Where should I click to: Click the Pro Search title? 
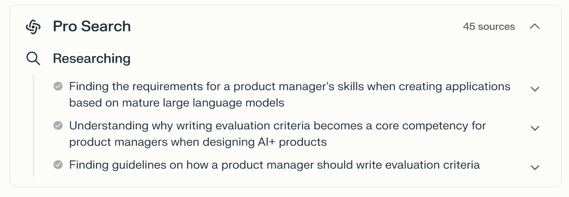coord(92,27)
